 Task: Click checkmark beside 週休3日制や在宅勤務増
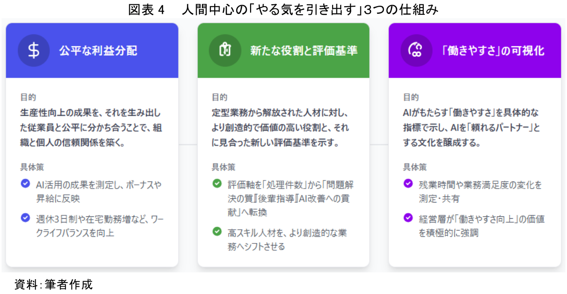coord(25,217)
